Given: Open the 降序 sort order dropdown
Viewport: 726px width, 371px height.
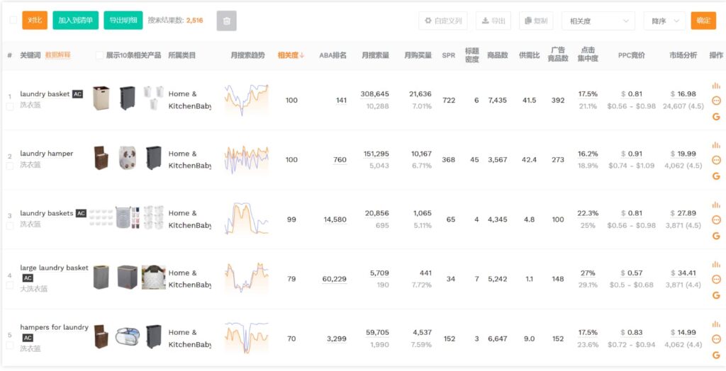Looking at the screenshot, I should coord(664,21).
